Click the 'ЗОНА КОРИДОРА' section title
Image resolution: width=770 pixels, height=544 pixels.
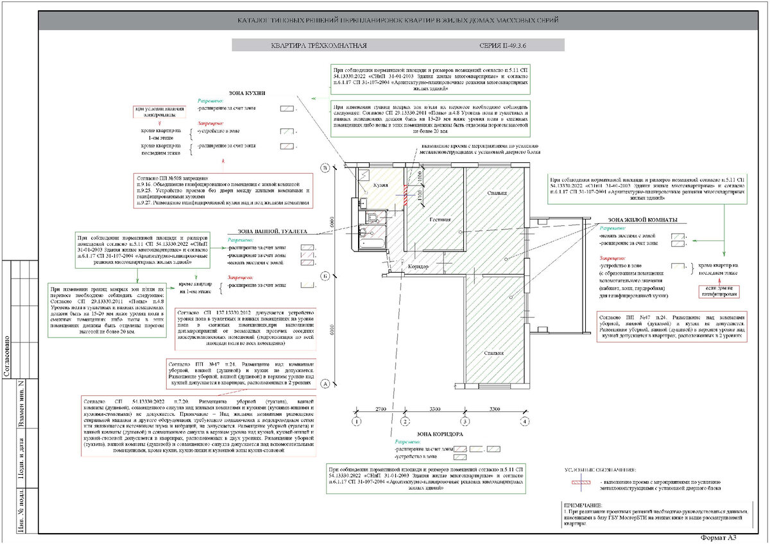click(441, 434)
